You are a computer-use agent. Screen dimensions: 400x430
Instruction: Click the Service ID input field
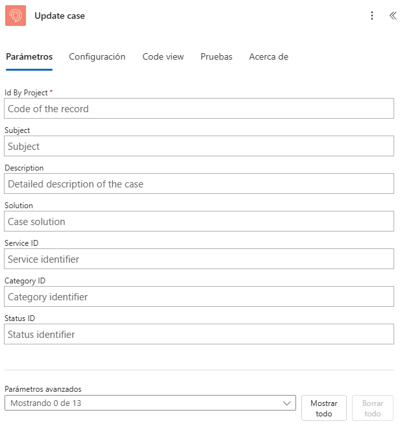point(199,259)
